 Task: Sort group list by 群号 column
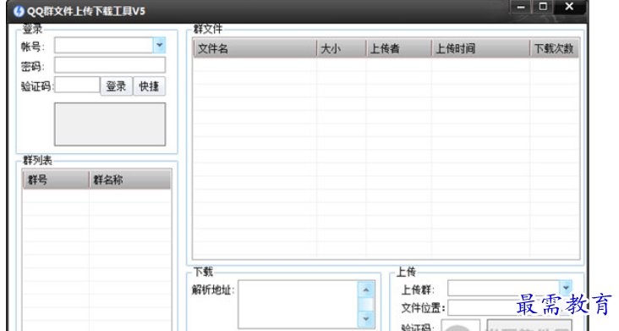tap(56, 179)
